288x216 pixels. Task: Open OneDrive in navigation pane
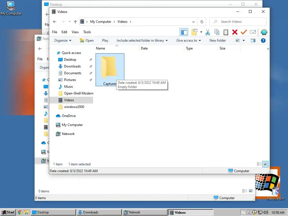coord(69,116)
